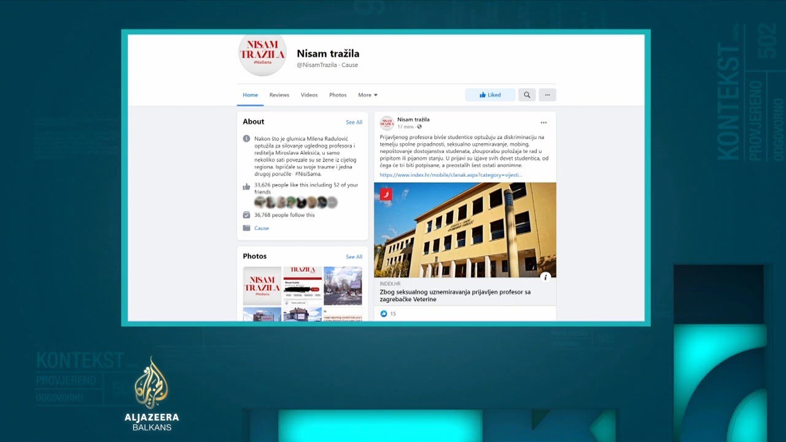Go to the Videos tab

tap(309, 95)
